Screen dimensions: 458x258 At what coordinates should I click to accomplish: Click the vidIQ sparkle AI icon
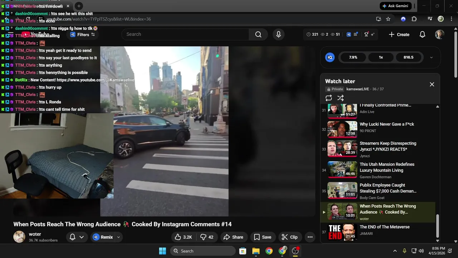[x=372, y=34]
